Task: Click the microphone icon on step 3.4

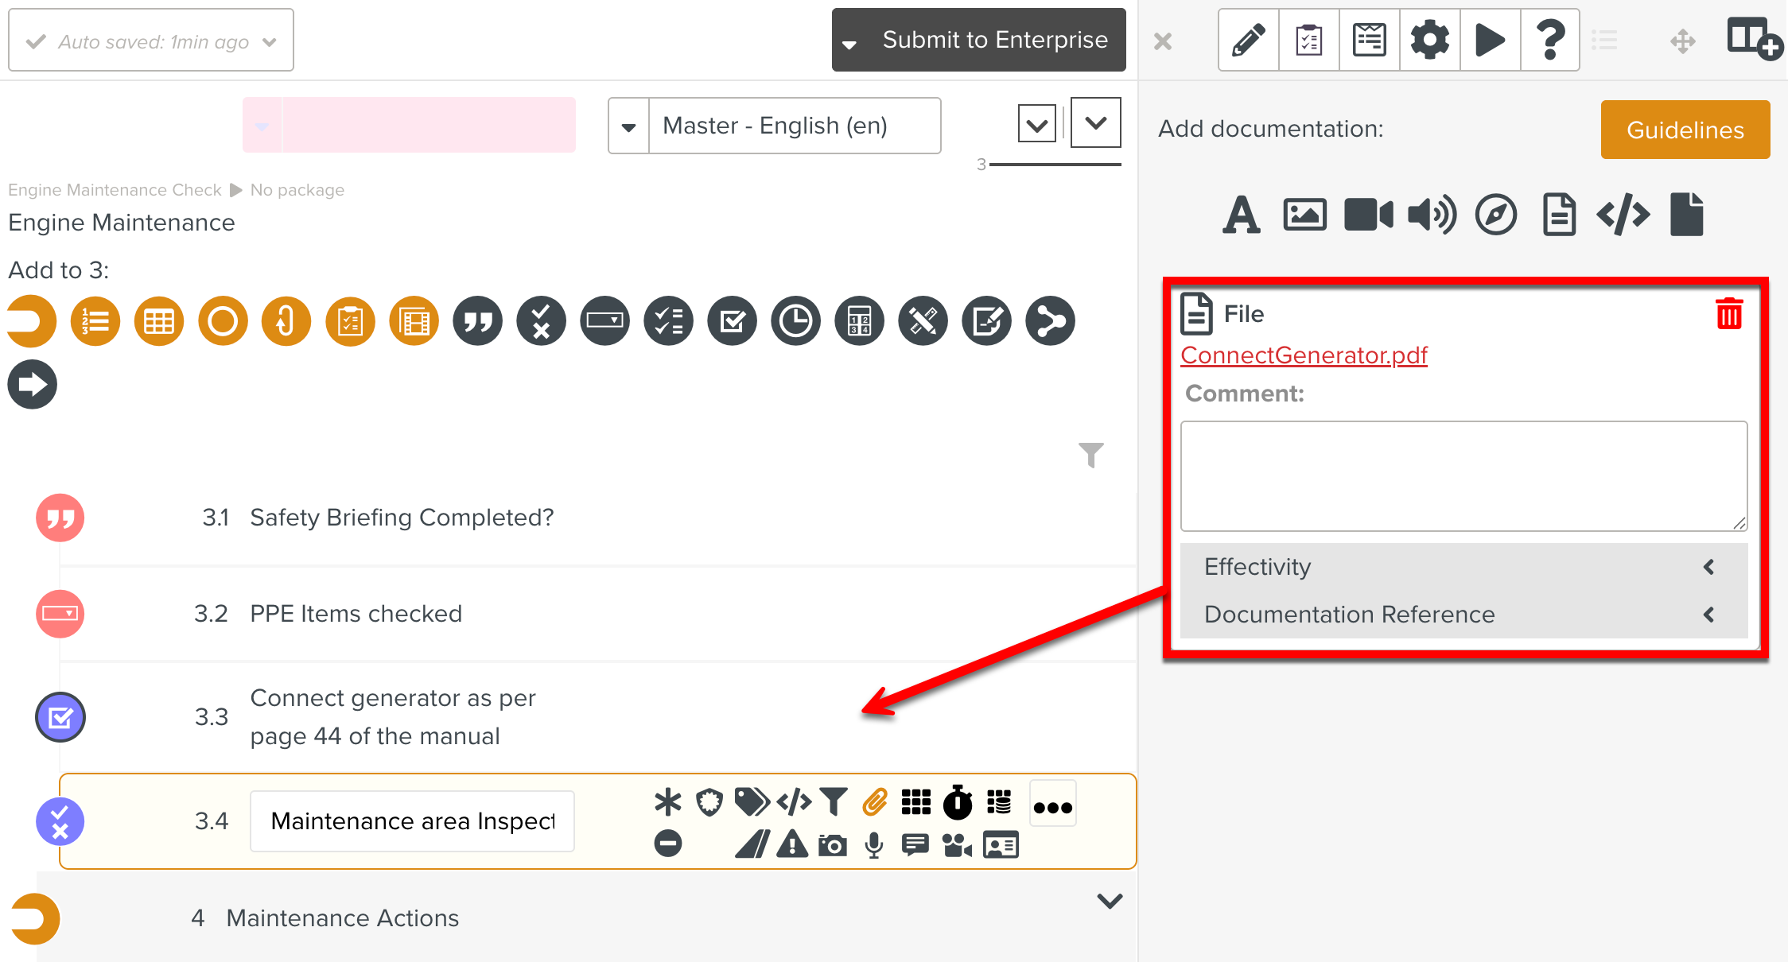Action: pos(875,845)
